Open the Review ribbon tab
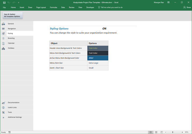 (x=72, y=7)
